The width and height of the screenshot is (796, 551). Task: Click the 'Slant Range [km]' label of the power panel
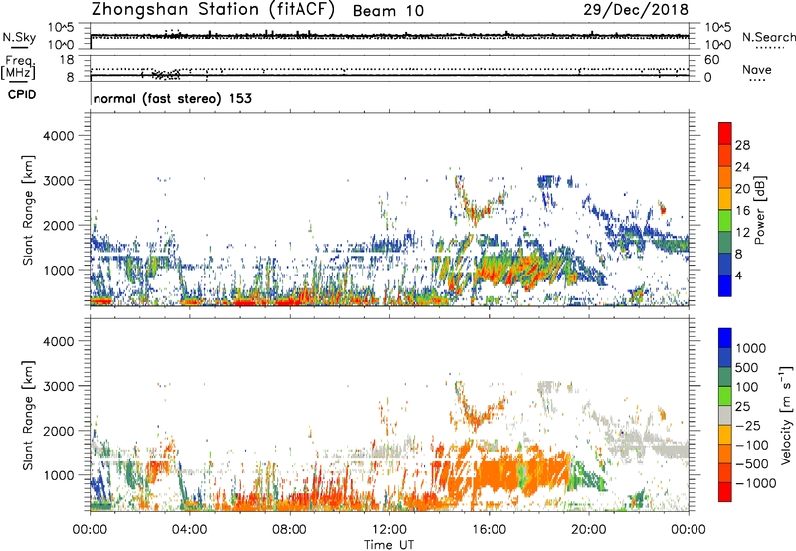coord(29,210)
